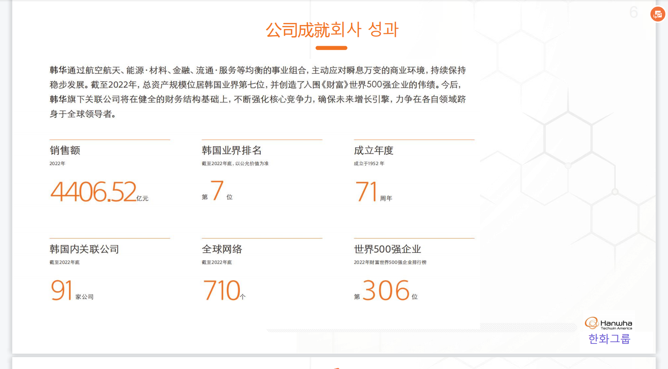The height and width of the screenshot is (369, 668).
Task: Click the 销售额 heading
Action: click(x=65, y=151)
